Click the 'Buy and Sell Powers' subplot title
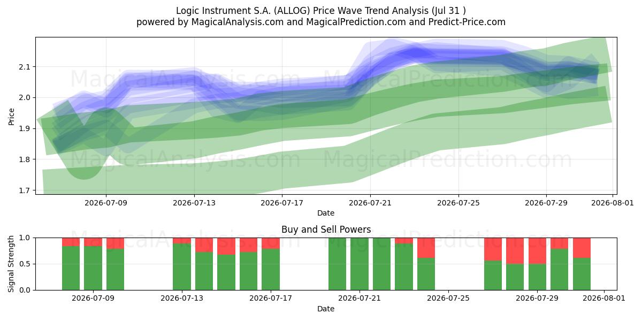This screenshot has width=642, height=321. (x=326, y=230)
